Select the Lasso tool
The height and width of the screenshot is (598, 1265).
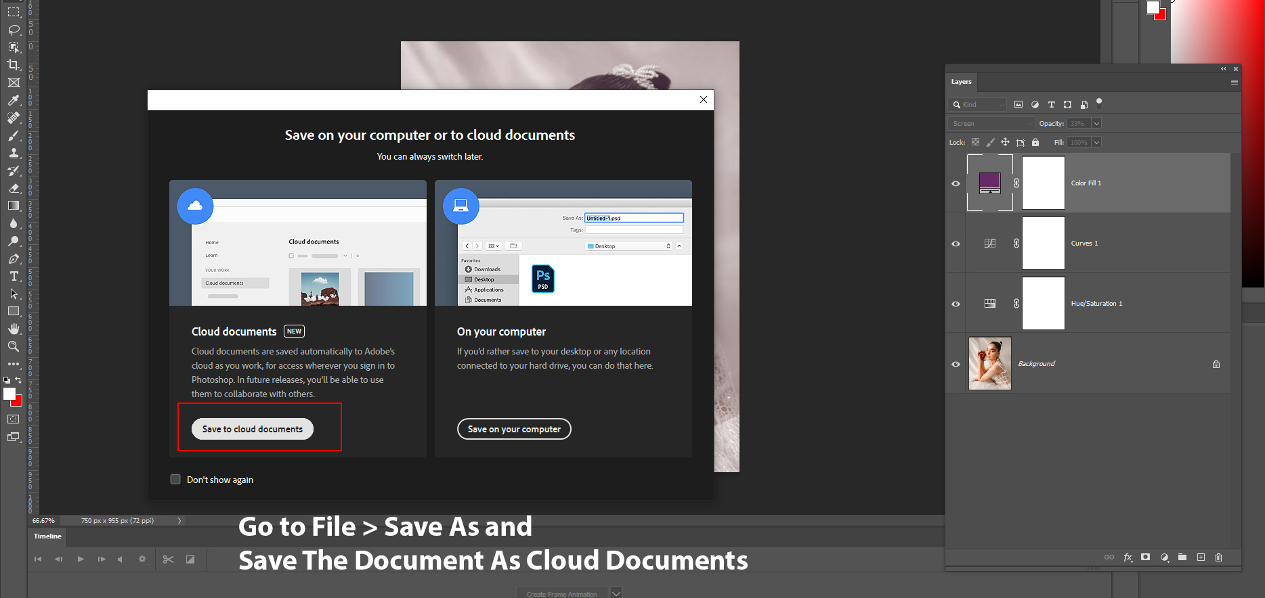click(14, 30)
